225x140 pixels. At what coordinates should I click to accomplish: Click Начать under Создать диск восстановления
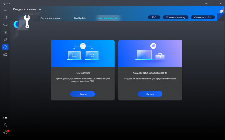pyautogui.click(x=150, y=94)
